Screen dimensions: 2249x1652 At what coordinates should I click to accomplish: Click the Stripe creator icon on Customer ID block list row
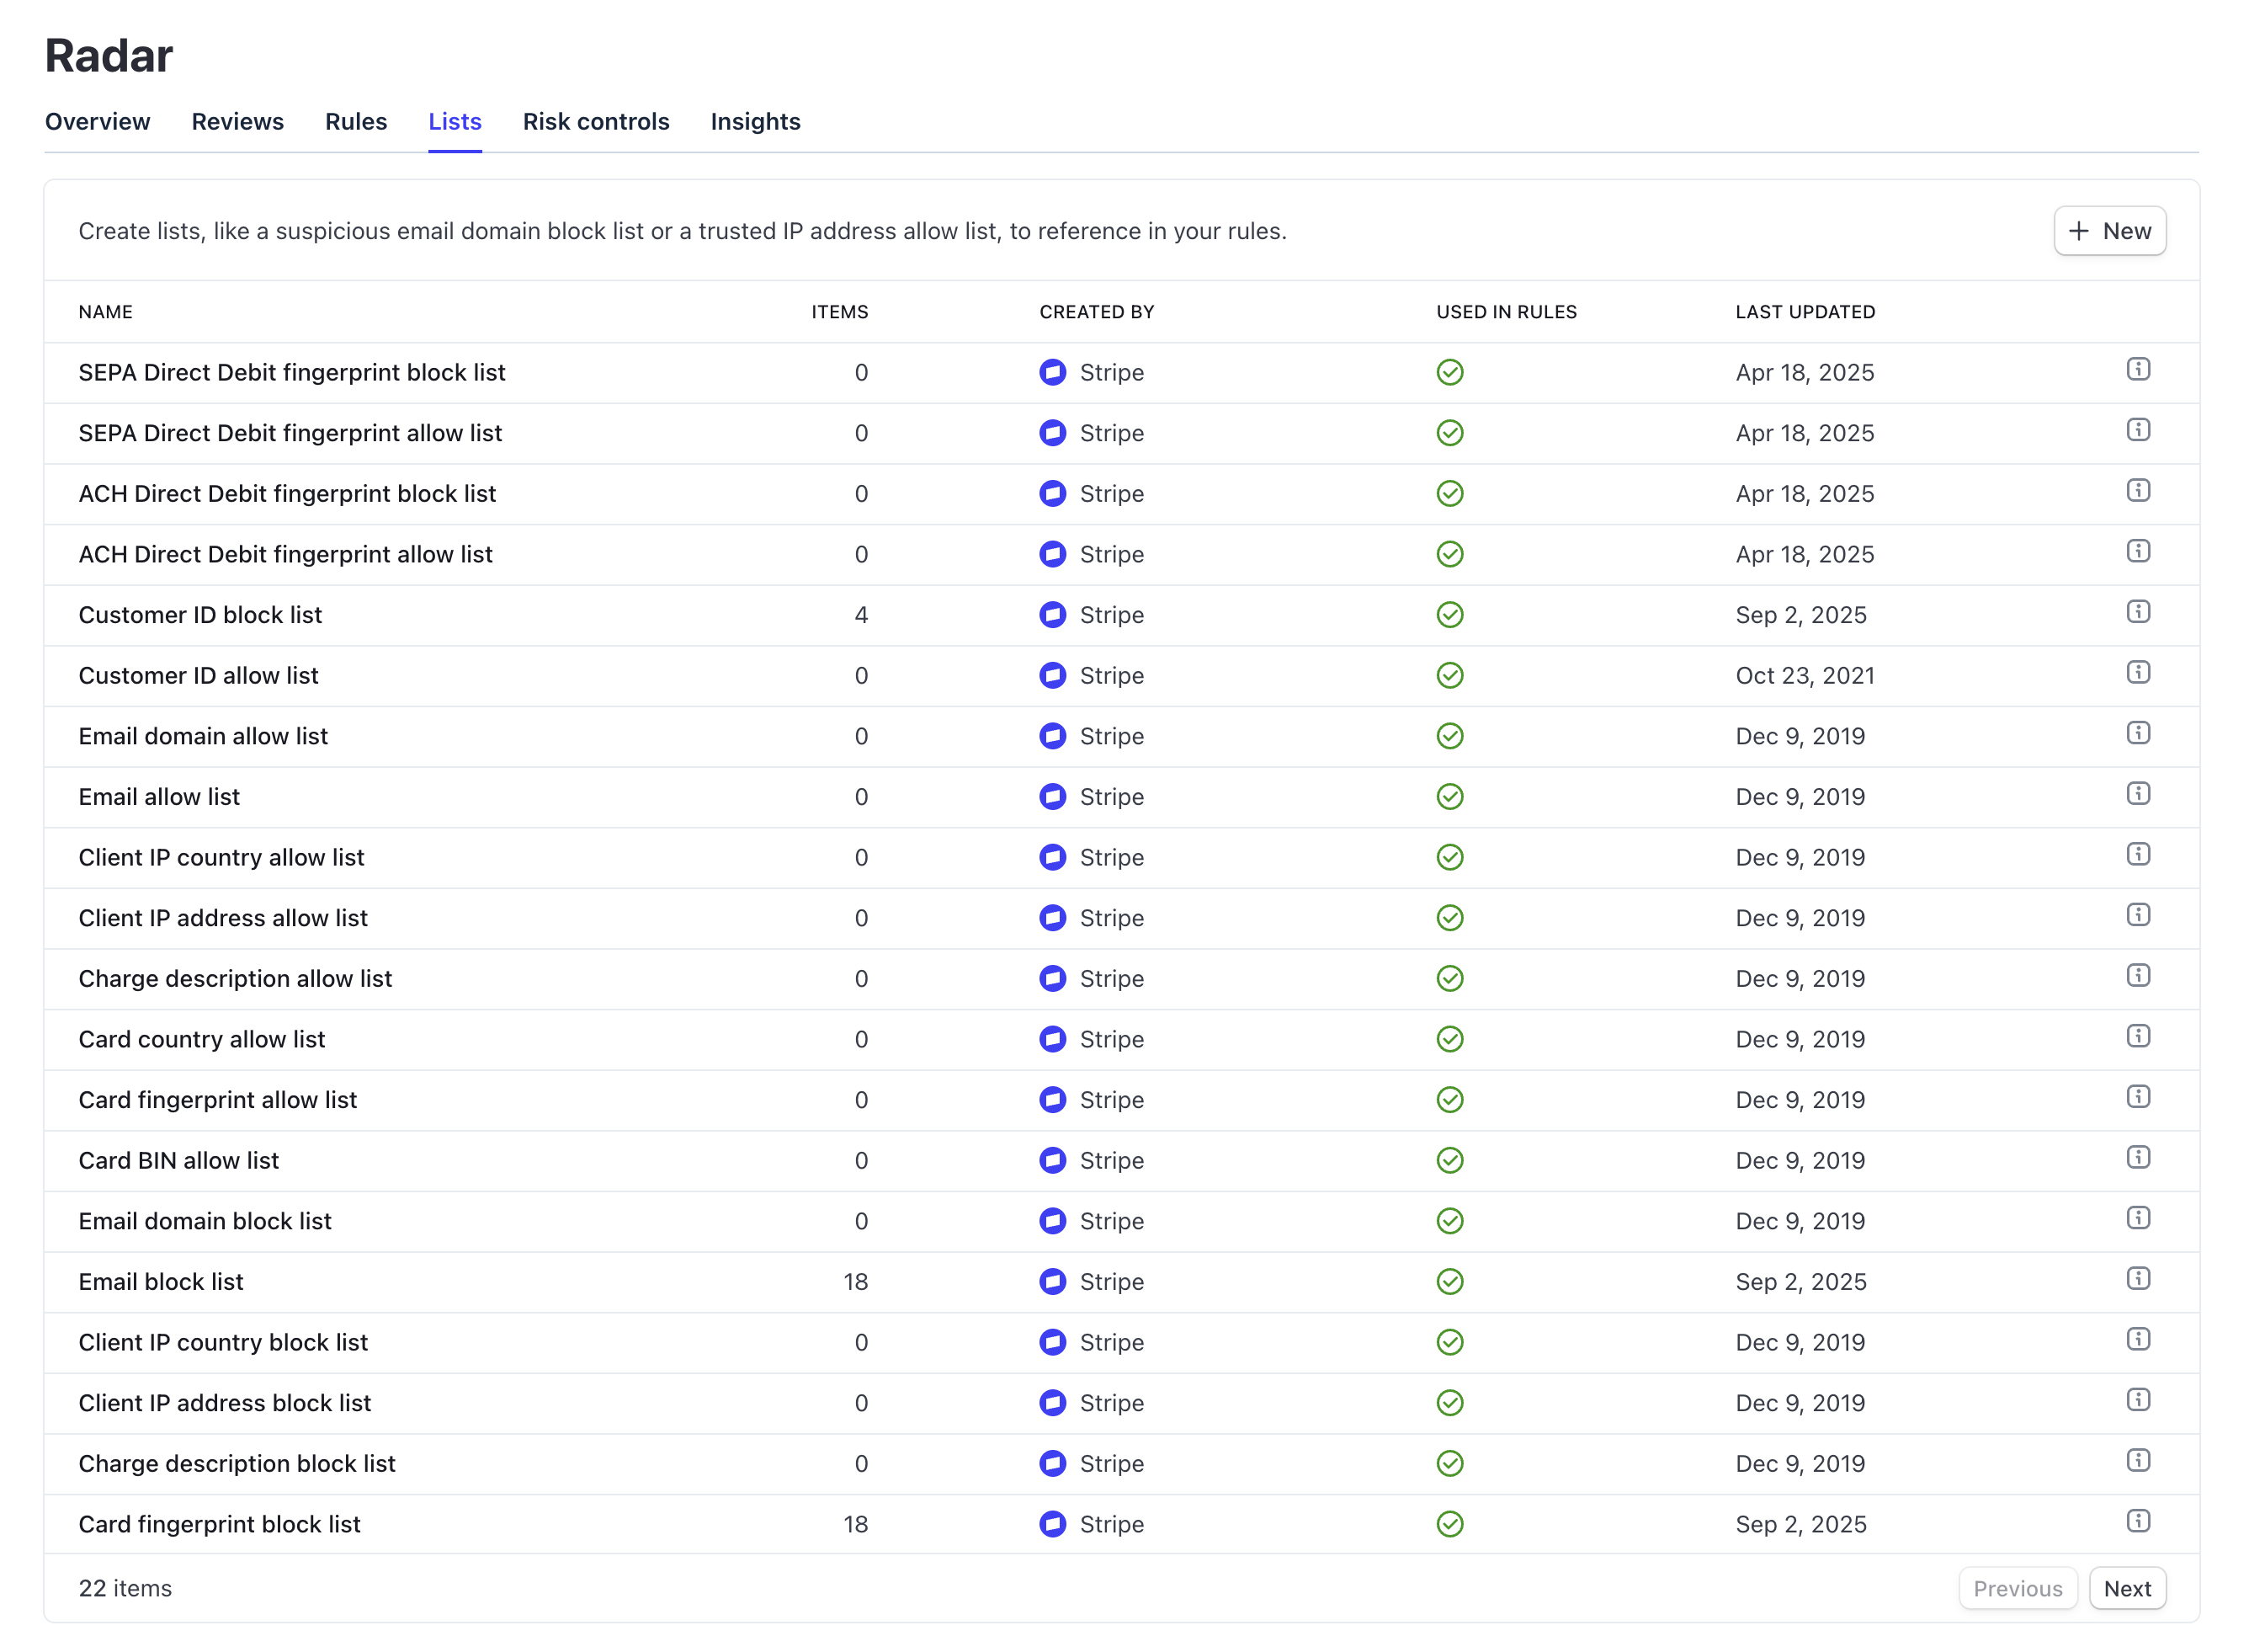click(1052, 615)
